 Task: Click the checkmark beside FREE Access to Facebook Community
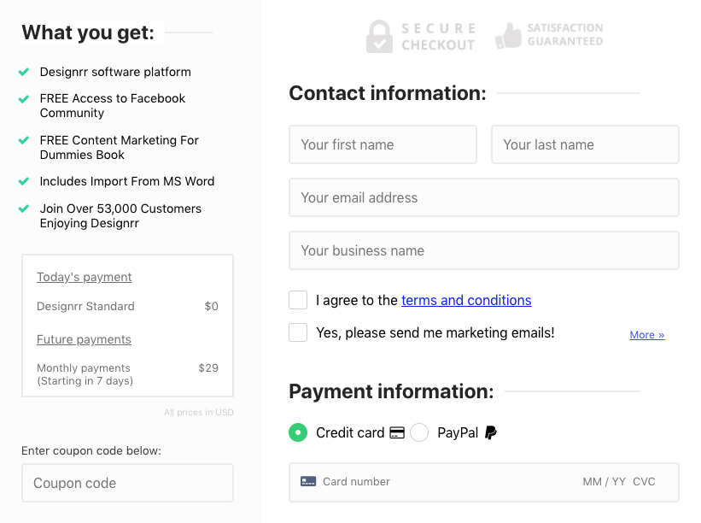coord(24,99)
